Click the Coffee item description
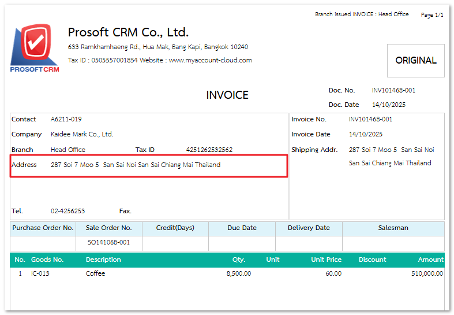This screenshot has width=454, height=315. point(95,273)
